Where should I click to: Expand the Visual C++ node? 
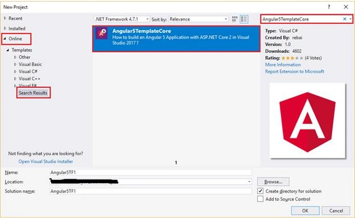(x=15, y=79)
